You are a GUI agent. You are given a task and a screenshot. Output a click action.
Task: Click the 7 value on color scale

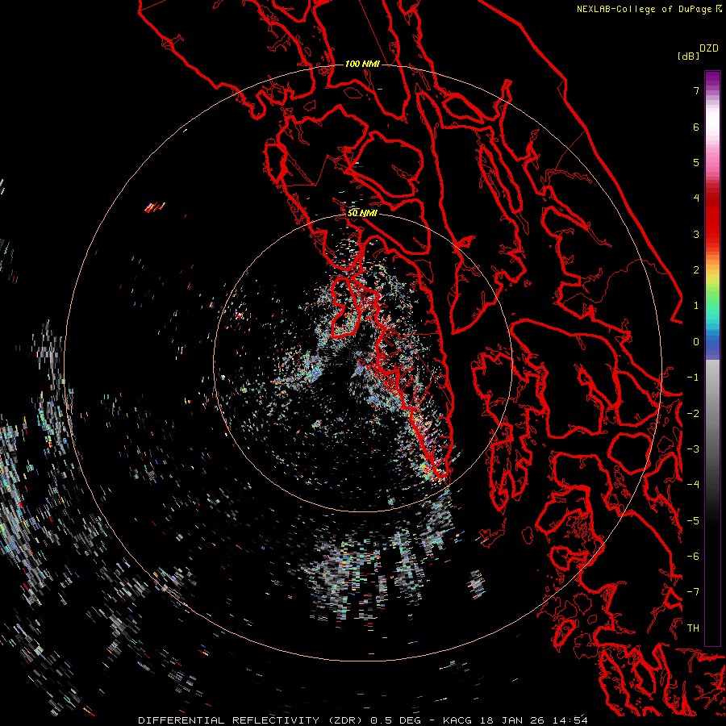696,90
